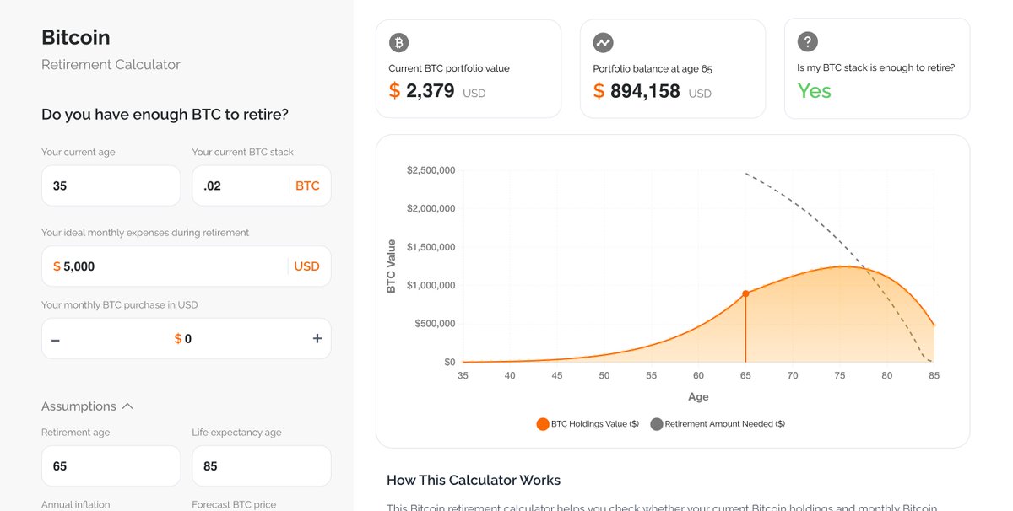Click the Bitcoin symbol icon in portfolio card
Viewport: 1013px width, 511px height.
point(399,42)
